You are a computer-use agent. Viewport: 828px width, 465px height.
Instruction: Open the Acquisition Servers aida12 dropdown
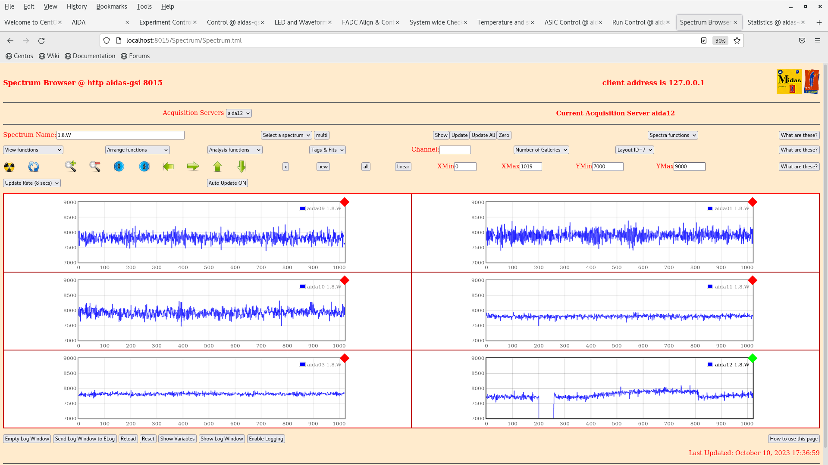pos(238,113)
